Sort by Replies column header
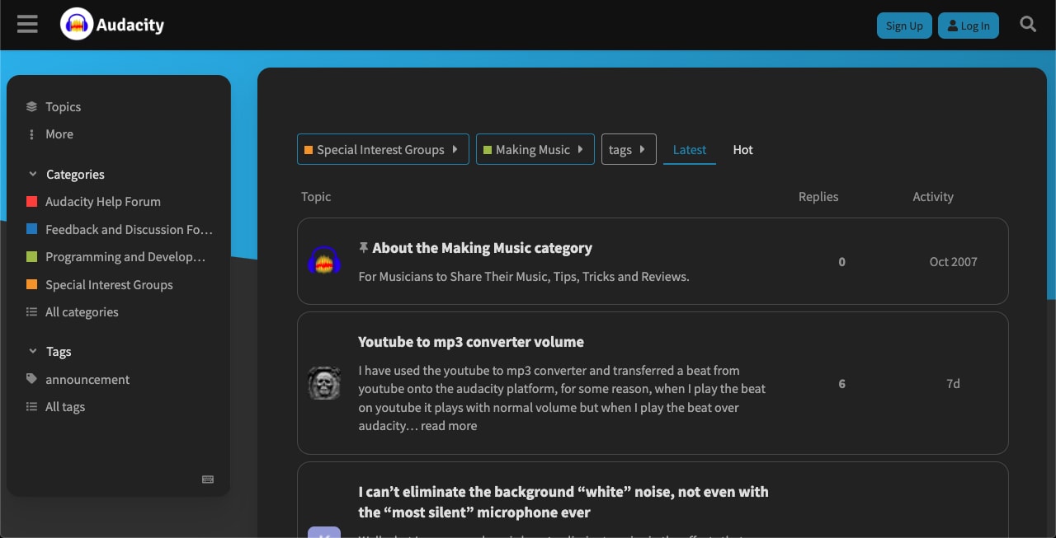This screenshot has height=538, width=1056. [x=818, y=197]
